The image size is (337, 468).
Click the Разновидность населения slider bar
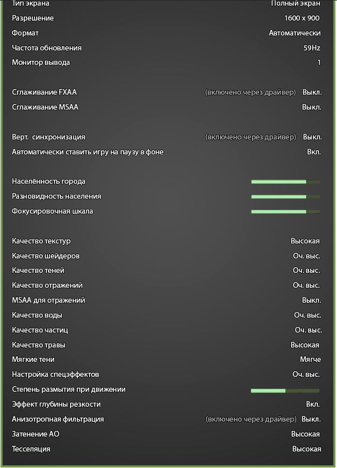click(x=285, y=197)
